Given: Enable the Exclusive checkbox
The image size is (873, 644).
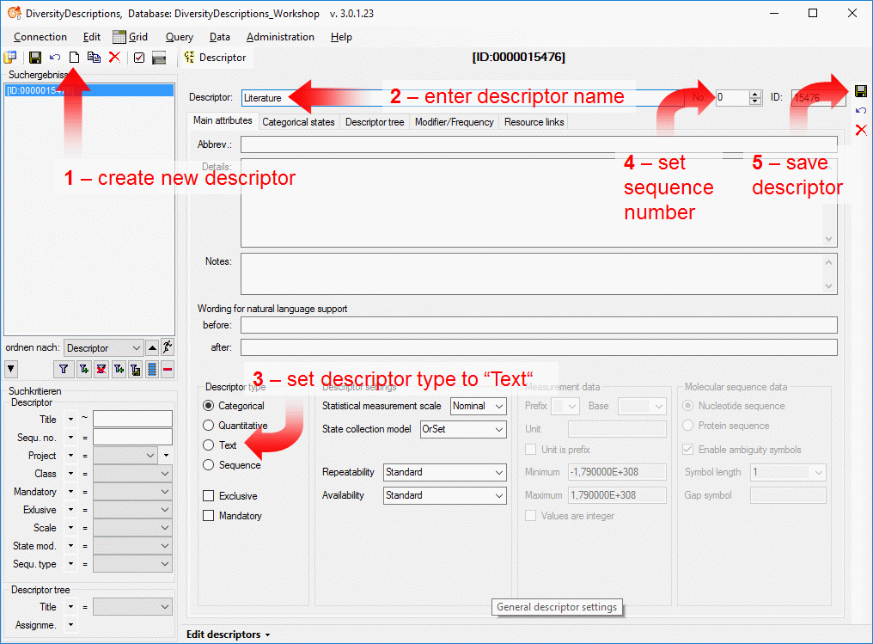Looking at the screenshot, I should (x=209, y=496).
